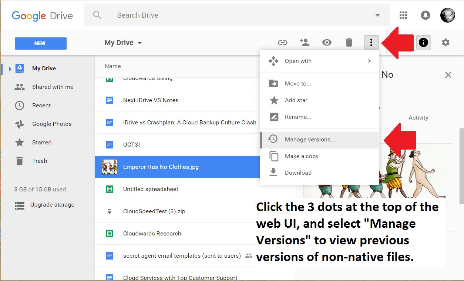The width and height of the screenshot is (464, 281).
Task: View Starred files
Action: point(42,143)
